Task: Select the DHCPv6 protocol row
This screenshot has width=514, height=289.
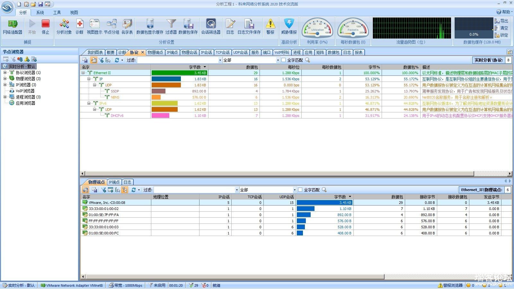Action: click(x=296, y=116)
